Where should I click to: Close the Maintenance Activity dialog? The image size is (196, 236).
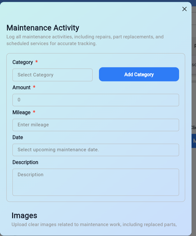click(x=184, y=9)
